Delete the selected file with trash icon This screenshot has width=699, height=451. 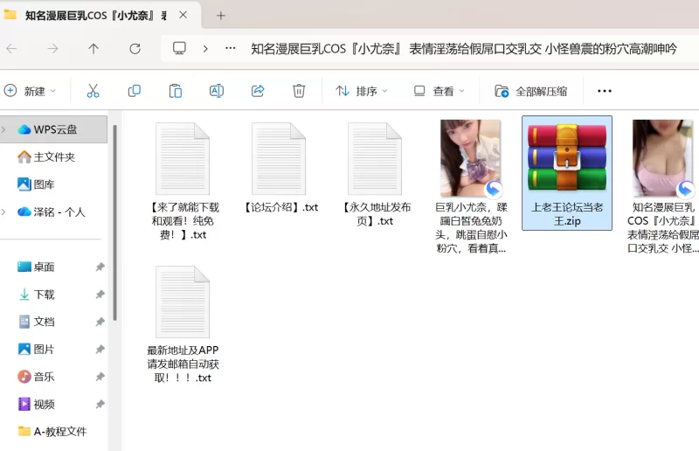tap(299, 91)
